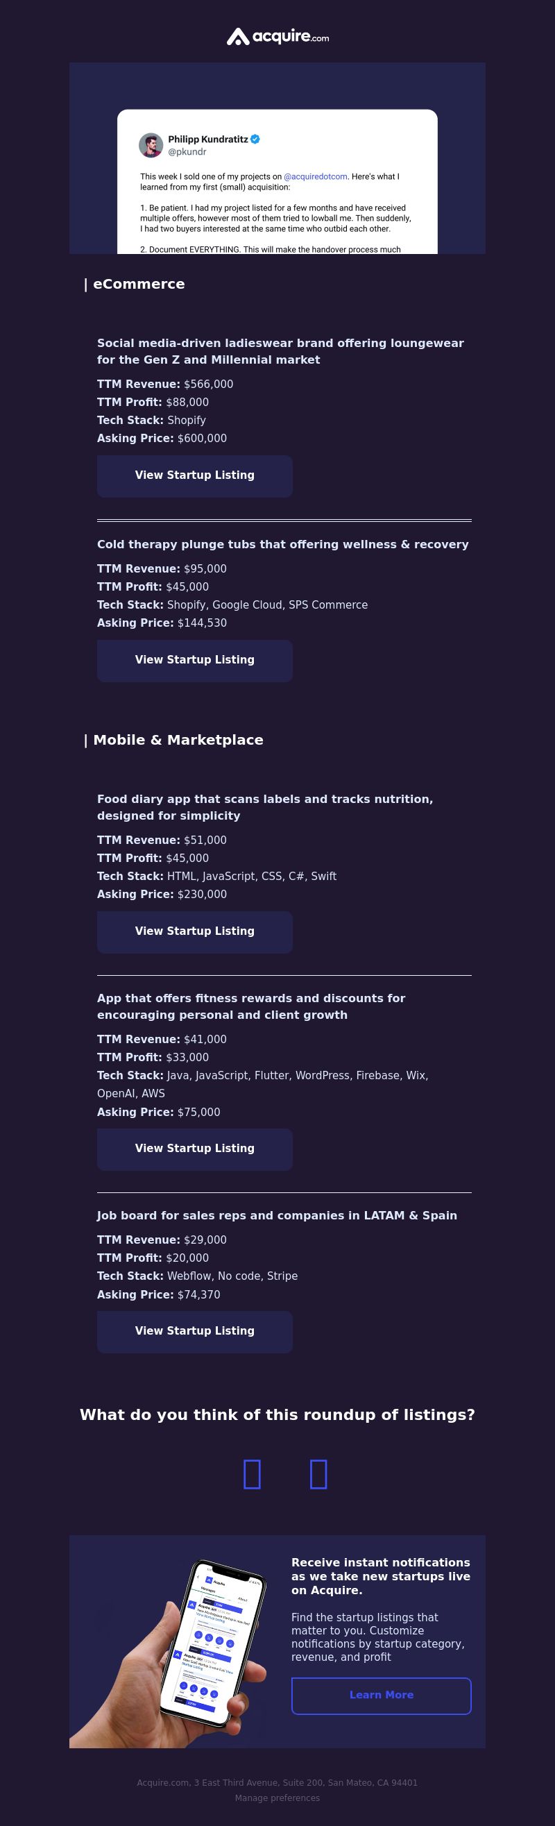Click the ladieswear brand listing title

pyautogui.click(x=281, y=351)
